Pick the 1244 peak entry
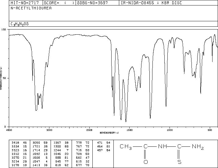 pyautogui.click(x=57, y=150)
